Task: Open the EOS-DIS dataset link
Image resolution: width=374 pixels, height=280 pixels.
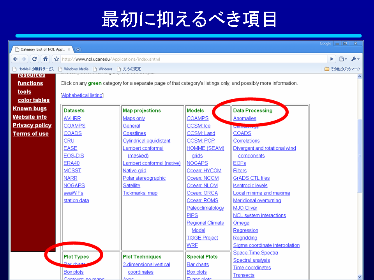Action: [74, 156]
